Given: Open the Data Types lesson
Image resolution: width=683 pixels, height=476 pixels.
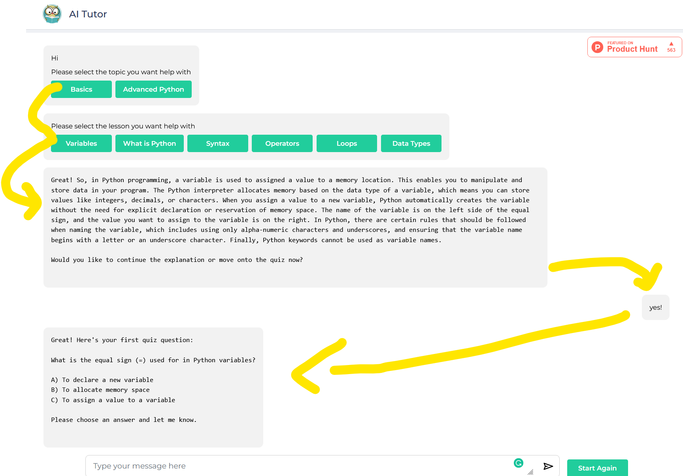Looking at the screenshot, I should (x=411, y=143).
